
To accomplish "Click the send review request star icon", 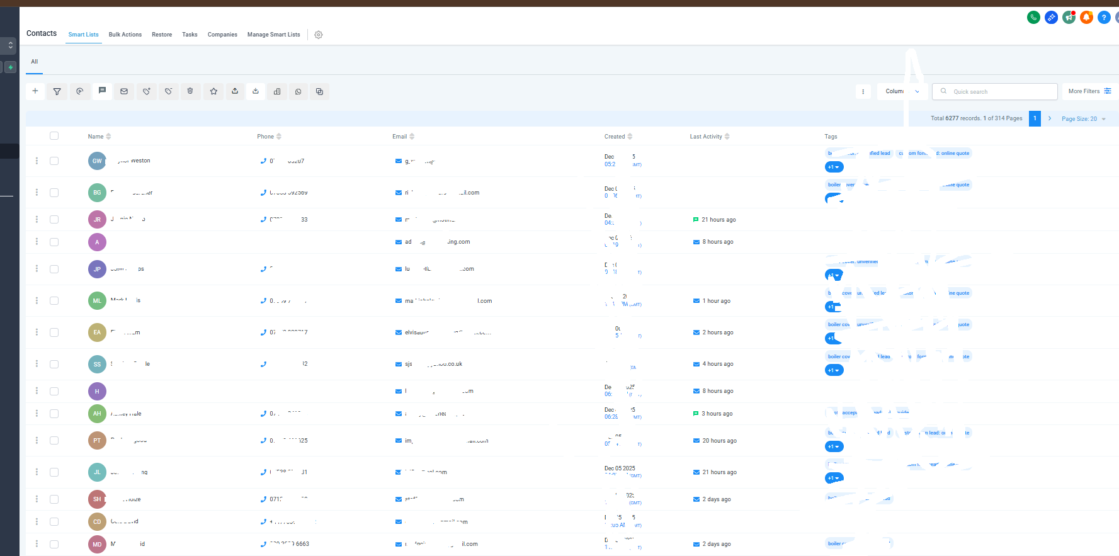I will click(213, 91).
